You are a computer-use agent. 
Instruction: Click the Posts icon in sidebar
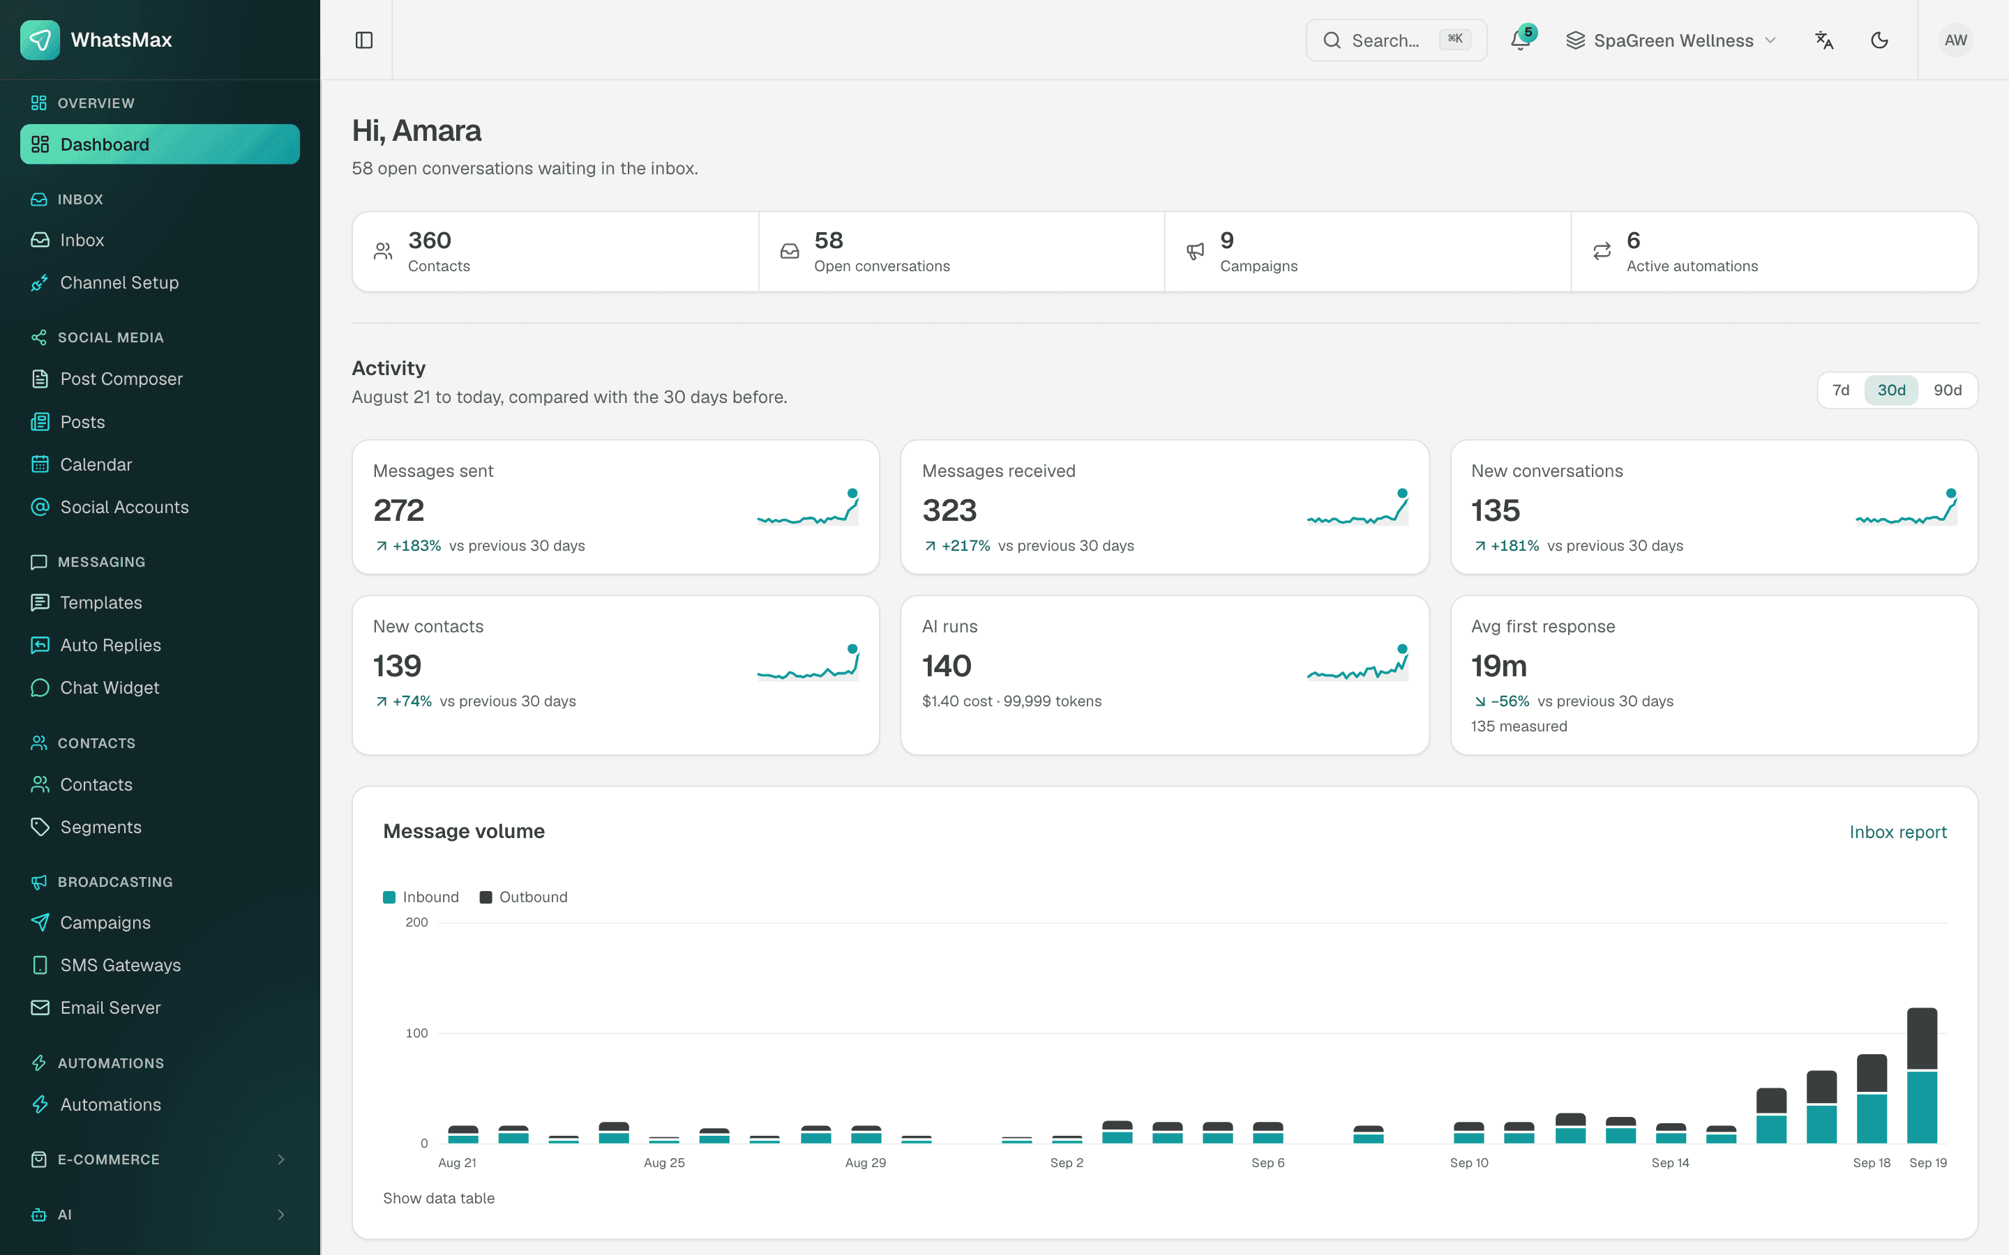click(x=40, y=422)
